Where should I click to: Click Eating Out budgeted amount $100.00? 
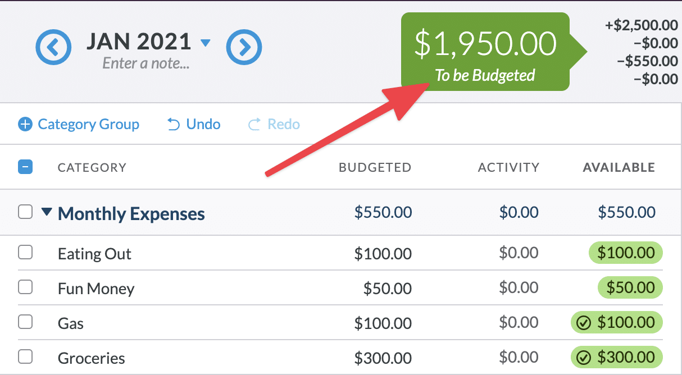pyautogui.click(x=383, y=254)
